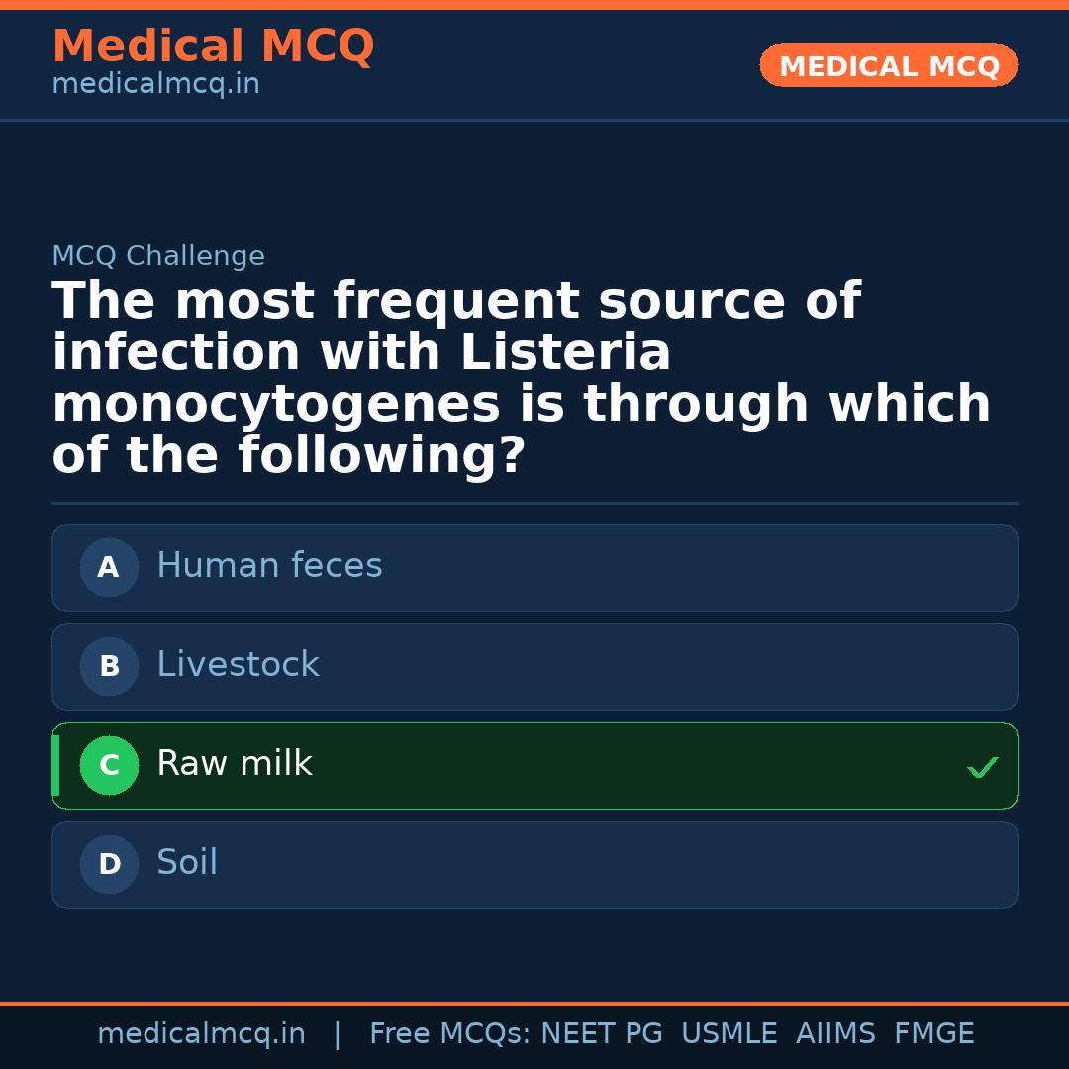1069x1069 pixels.
Task: Open the medicalmcq.in link in the footer
Action: pyautogui.click(x=201, y=1034)
